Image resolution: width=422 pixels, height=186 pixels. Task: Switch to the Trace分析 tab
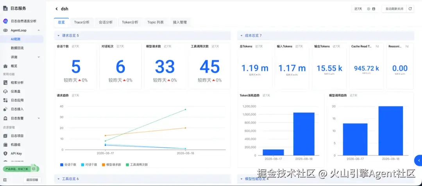point(82,22)
